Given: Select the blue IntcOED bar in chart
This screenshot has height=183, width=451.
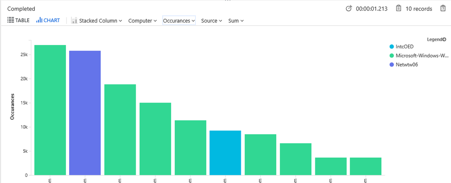Looking at the screenshot, I should point(225,153).
